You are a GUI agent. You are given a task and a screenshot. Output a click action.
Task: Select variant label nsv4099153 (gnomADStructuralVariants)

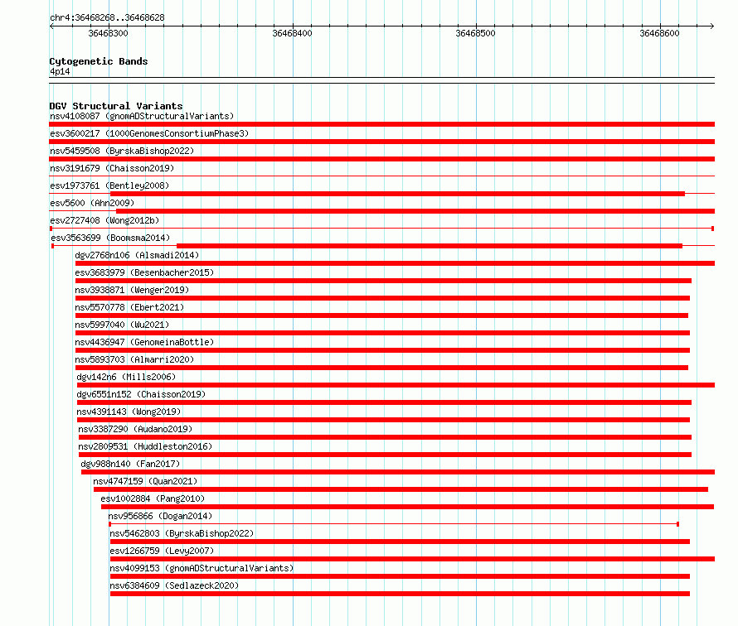coord(201,568)
